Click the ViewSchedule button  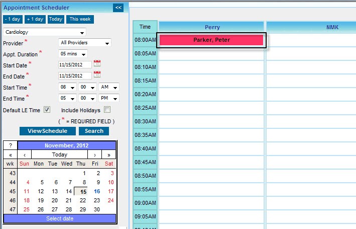coord(47,131)
